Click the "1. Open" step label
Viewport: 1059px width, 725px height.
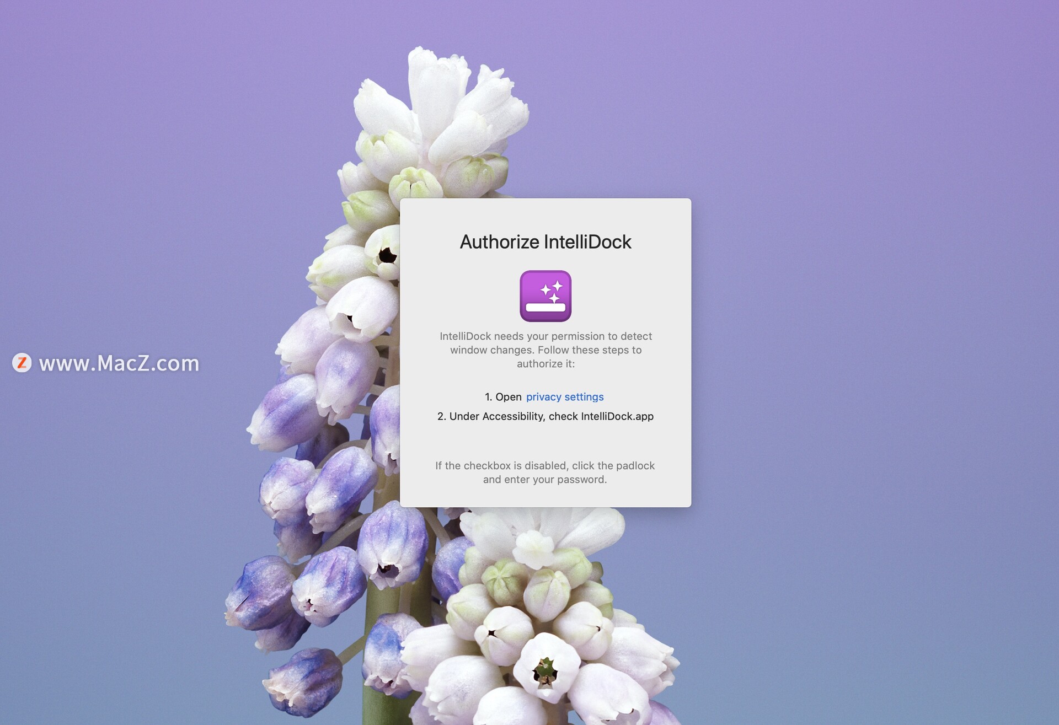point(503,397)
